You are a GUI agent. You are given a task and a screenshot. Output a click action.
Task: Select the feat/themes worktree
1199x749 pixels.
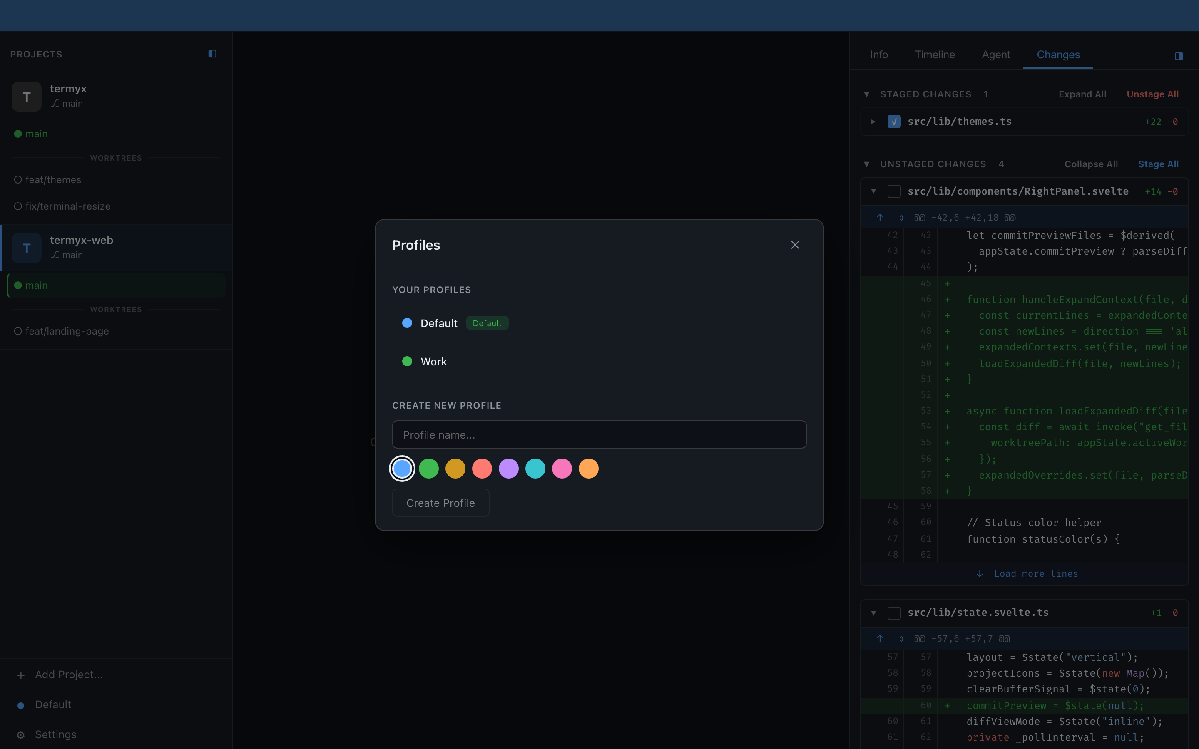pyautogui.click(x=116, y=180)
